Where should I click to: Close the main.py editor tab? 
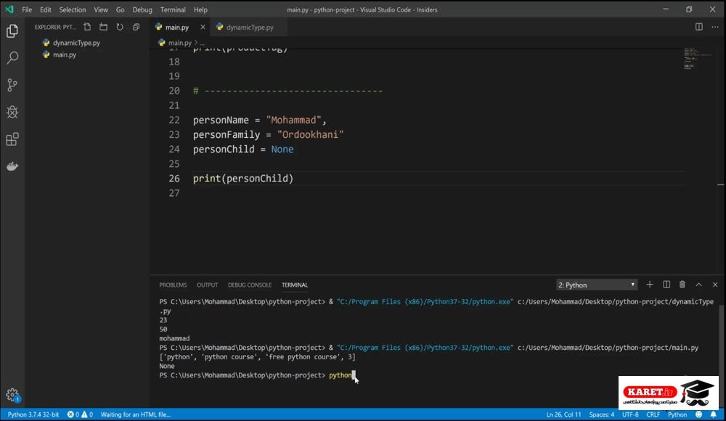pyautogui.click(x=203, y=27)
